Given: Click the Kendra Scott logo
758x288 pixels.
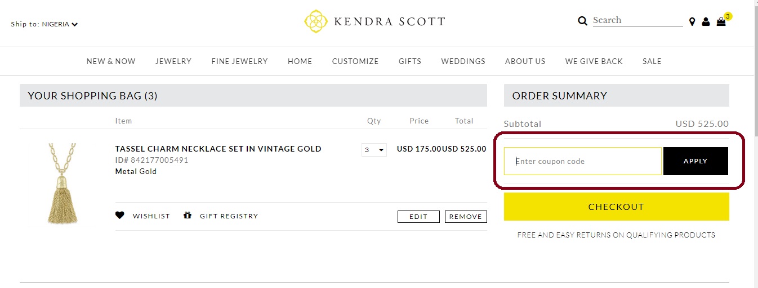Looking at the screenshot, I should click(374, 21).
